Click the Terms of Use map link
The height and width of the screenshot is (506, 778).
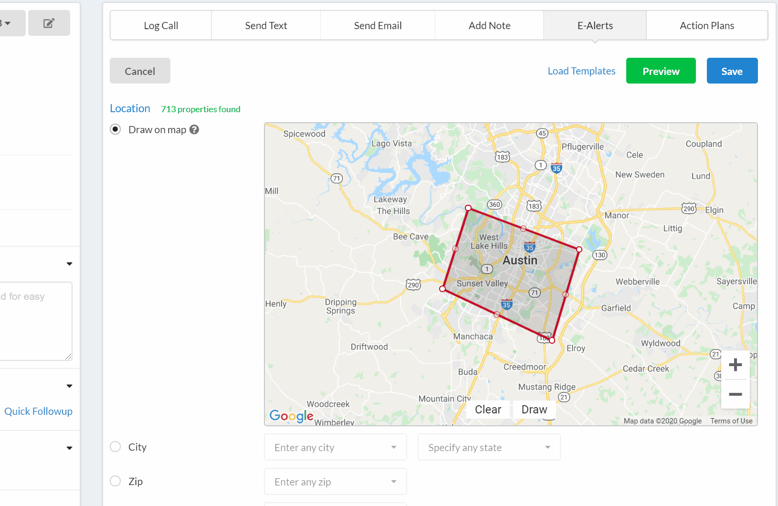[x=731, y=421]
